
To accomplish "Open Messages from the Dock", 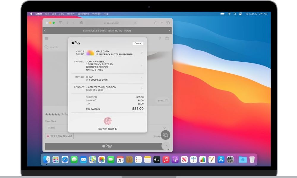I will pos(74,160).
